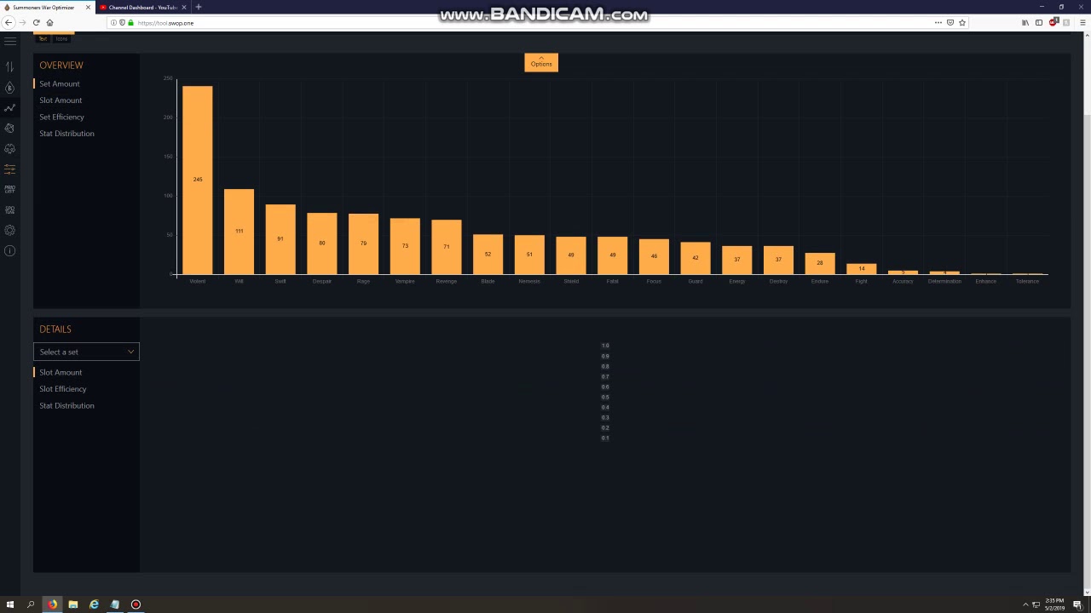1091x613 pixels.
Task: Switch chart labels to Icons mode
Action: coord(61,38)
